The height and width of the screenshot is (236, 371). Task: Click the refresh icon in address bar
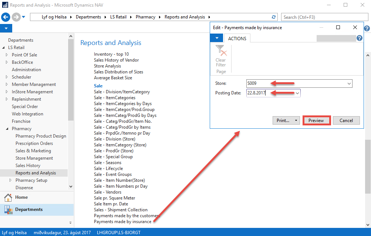tap(274, 17)
